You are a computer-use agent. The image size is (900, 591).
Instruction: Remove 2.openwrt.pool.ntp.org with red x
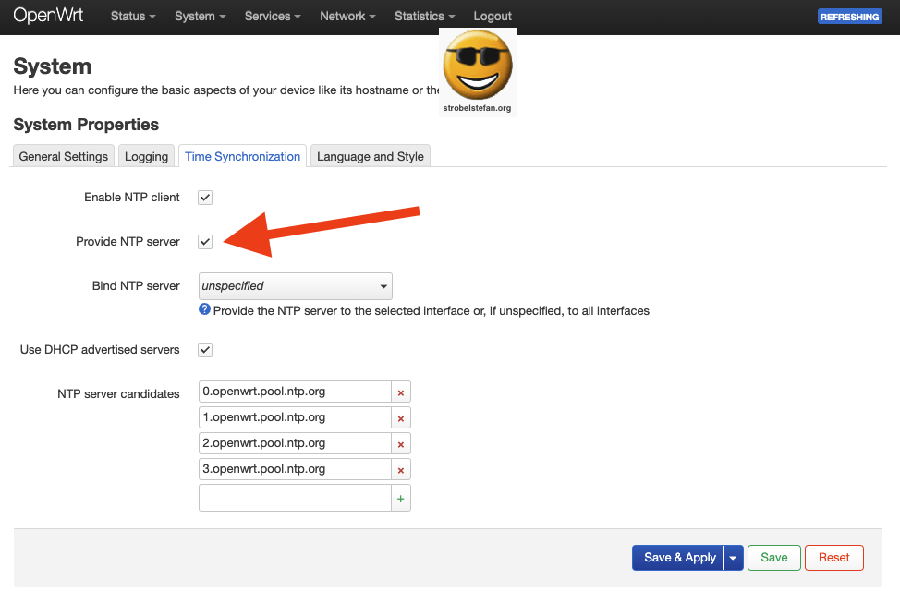point(401,444)
